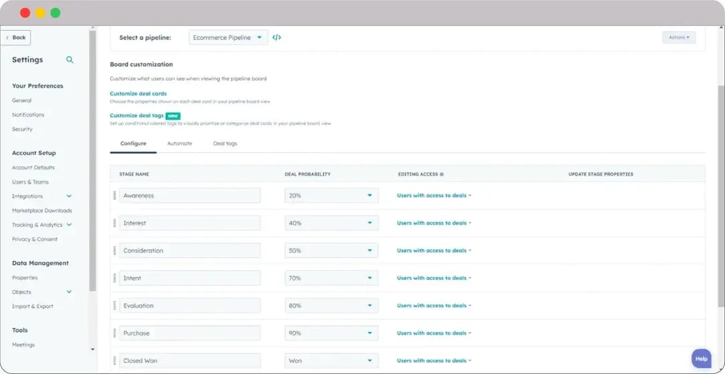Change editing access for Closed Won stage

pos(434,361)
